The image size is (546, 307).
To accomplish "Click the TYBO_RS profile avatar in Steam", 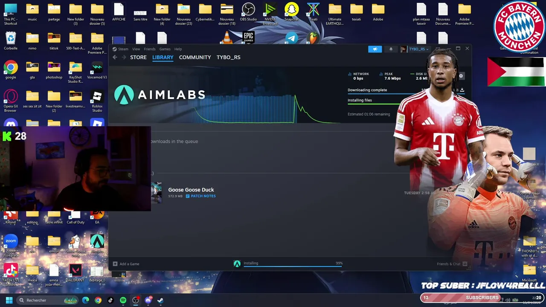I will click(404, 49).
